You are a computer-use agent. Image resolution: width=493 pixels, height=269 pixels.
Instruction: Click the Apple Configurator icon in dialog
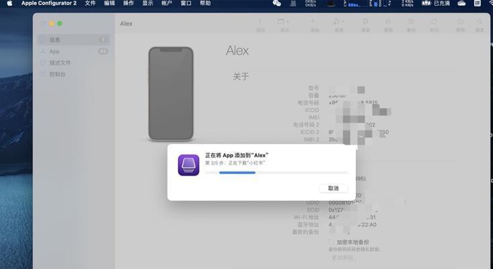[188, 165]
